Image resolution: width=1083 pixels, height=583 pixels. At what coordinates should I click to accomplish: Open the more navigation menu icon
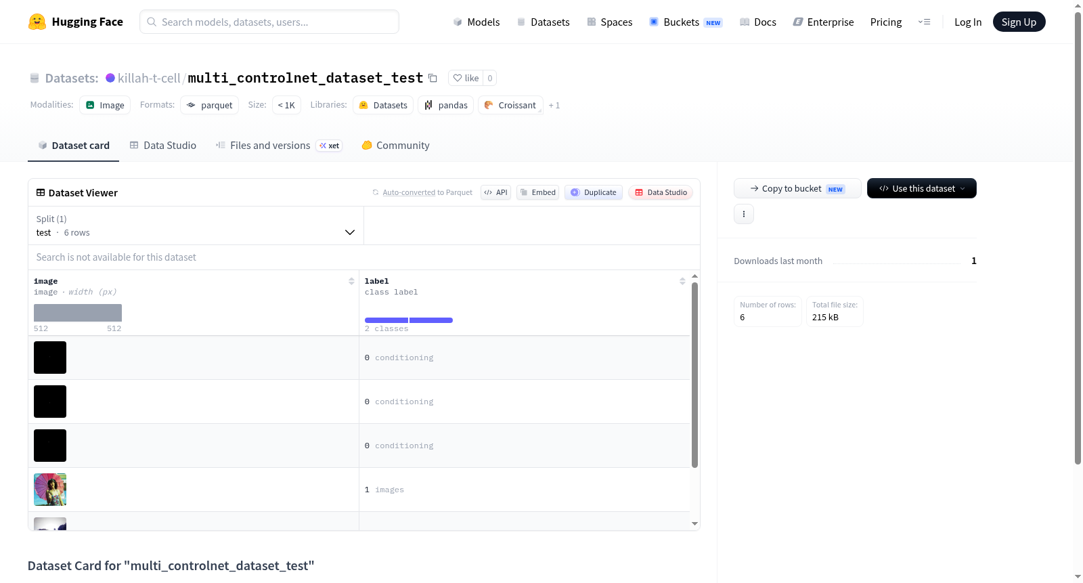tap(924, 22)
